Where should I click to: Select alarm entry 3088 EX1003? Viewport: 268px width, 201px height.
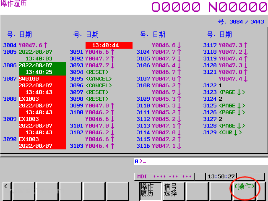34,106
